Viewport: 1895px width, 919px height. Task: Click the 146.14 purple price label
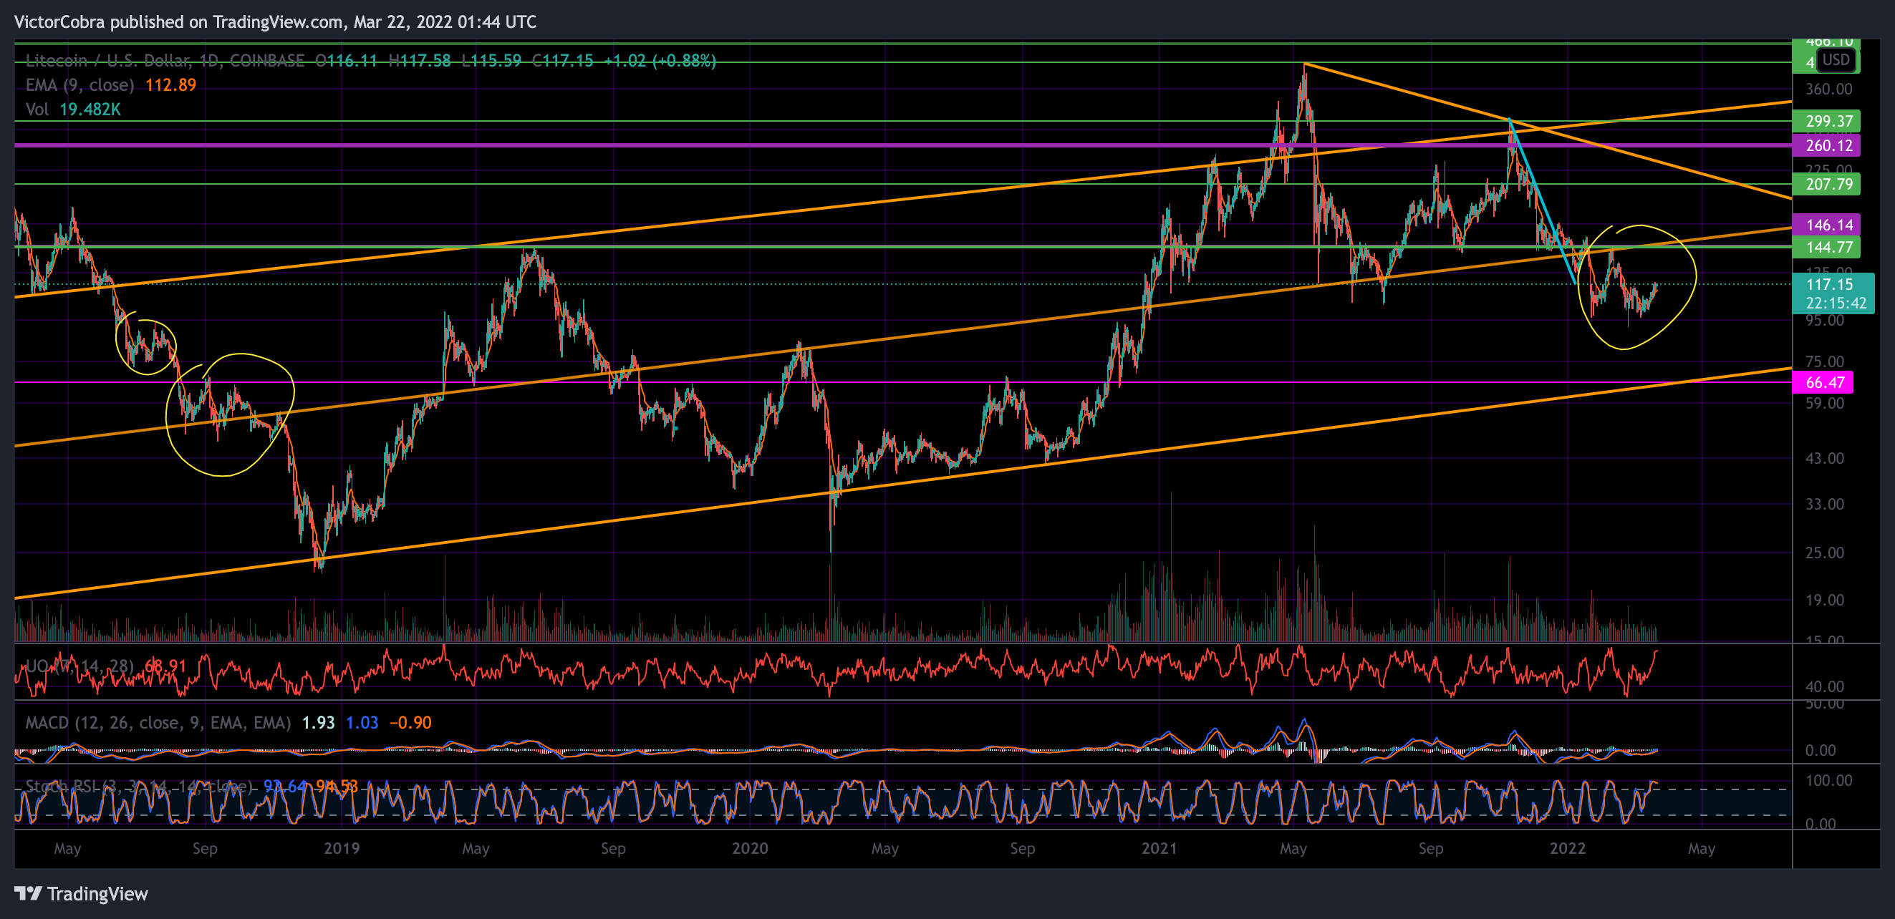pos(1826,225)
